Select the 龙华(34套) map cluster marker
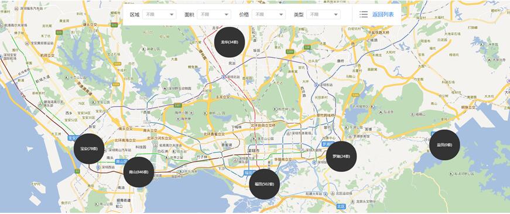510x214 pixels. (x=230, y=42)
